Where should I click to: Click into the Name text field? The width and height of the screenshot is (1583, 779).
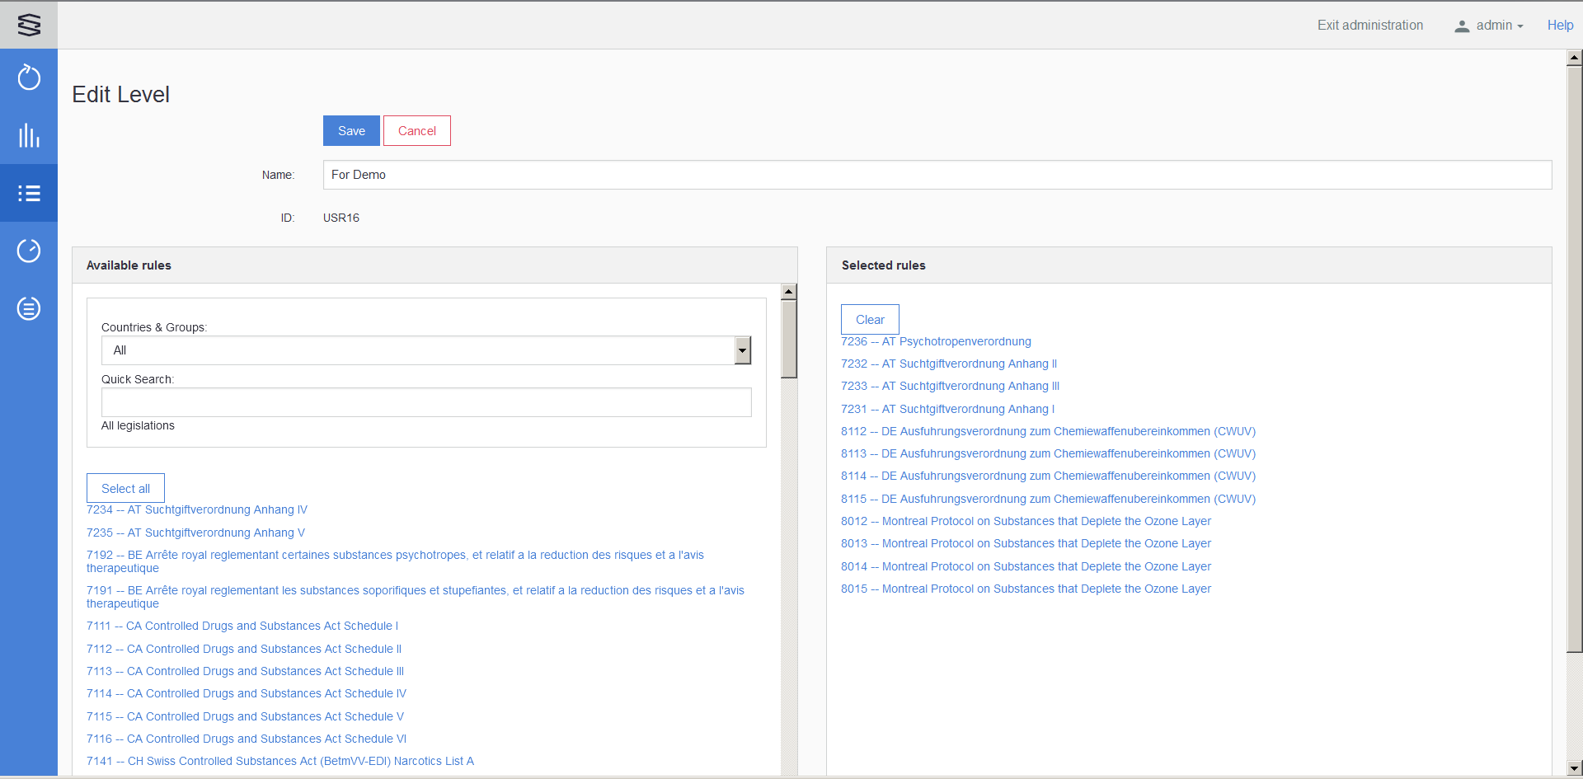tap(937, 175)
